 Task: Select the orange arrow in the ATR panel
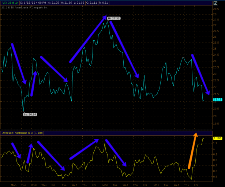click(x=192, y=150)
